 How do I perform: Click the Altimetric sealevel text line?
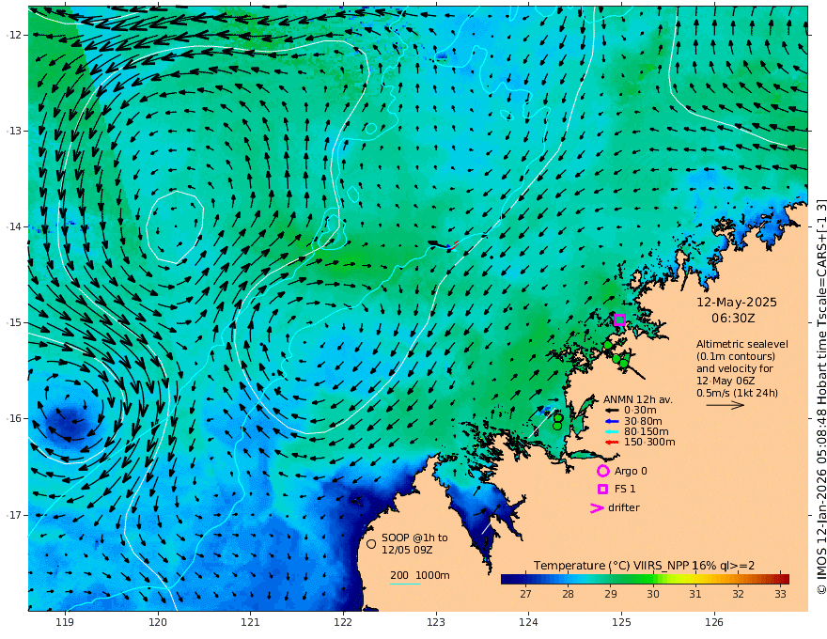742,344
